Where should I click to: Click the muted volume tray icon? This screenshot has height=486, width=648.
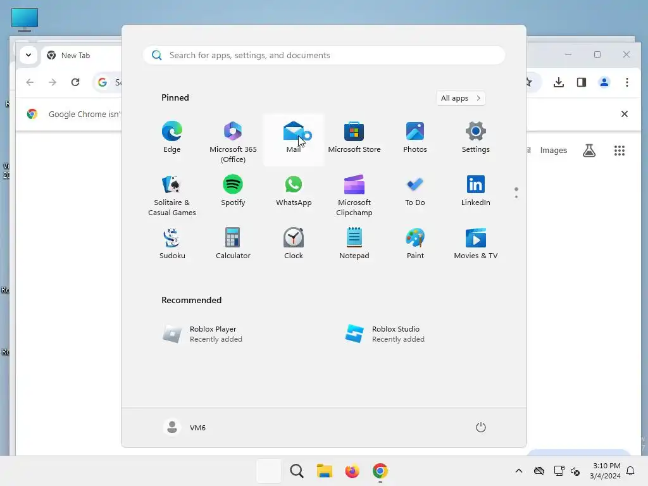point(575,471)
